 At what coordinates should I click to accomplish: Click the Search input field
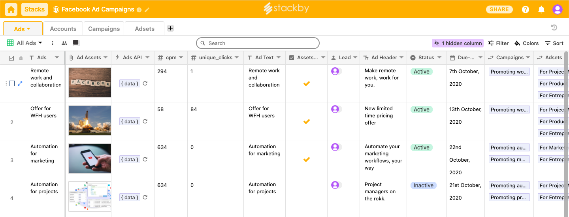[x=258, y=43]
